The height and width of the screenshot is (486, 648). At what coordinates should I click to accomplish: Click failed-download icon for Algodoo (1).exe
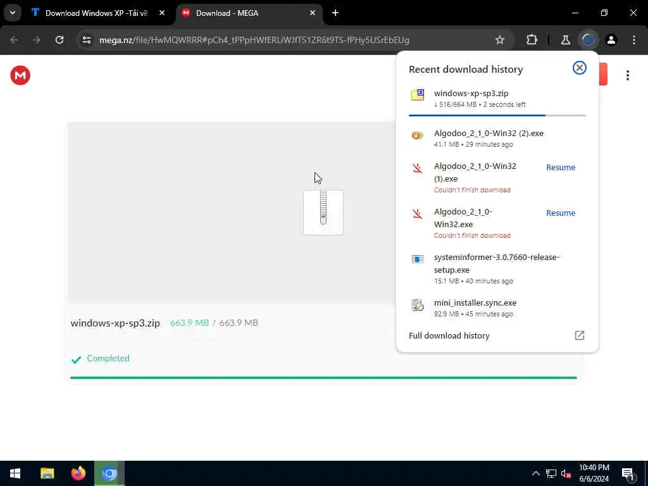tap(418, 168)
